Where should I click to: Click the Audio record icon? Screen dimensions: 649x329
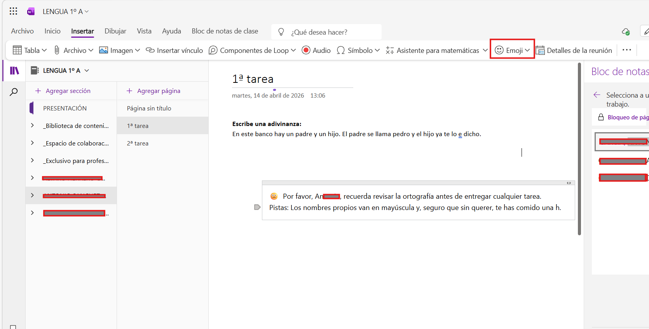(306, 50)
